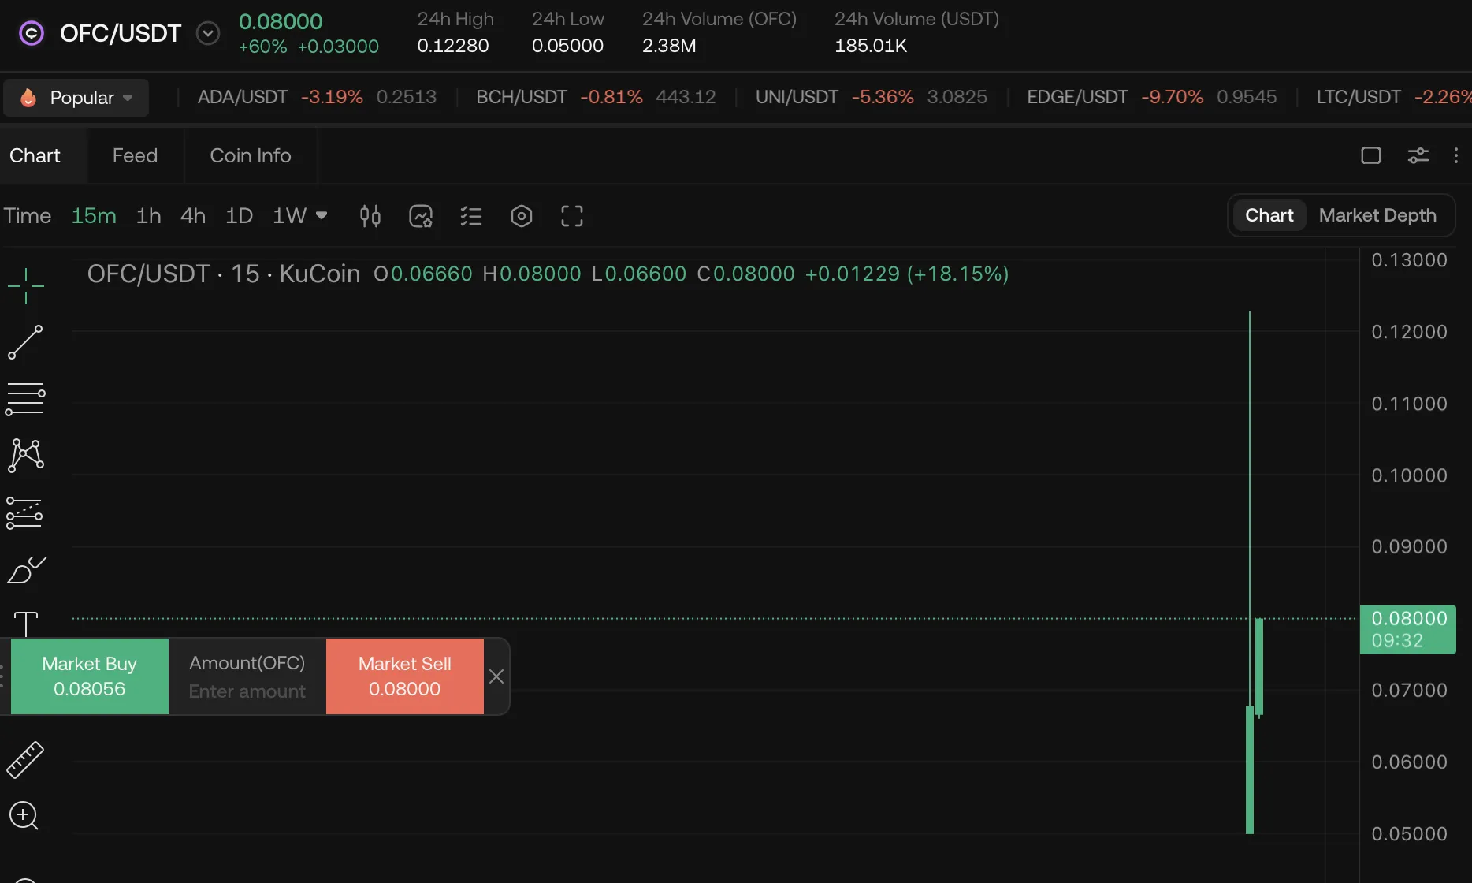This screenshot has height=883, width=1472.
Task: Select the pattern drawing tool
Action: [x=25, y=456]
